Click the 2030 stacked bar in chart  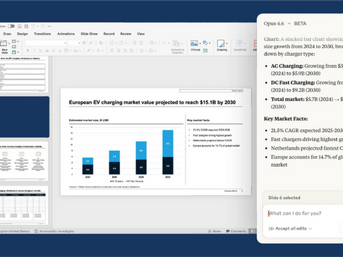[167, 152]
